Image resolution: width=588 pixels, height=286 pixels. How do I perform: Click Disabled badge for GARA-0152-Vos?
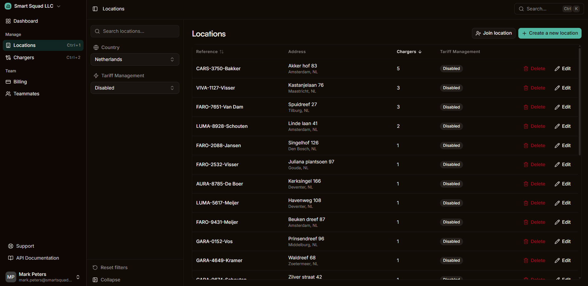451,242
